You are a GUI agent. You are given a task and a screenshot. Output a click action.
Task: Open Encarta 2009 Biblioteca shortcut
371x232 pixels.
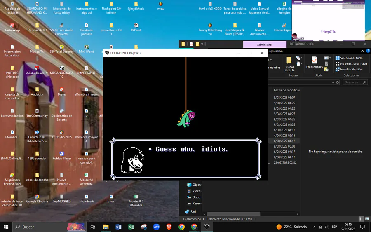(37, 136)
